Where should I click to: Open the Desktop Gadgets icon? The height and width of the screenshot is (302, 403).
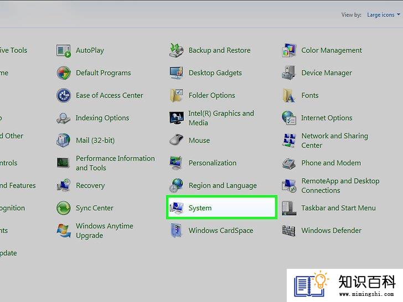[176, 73]
